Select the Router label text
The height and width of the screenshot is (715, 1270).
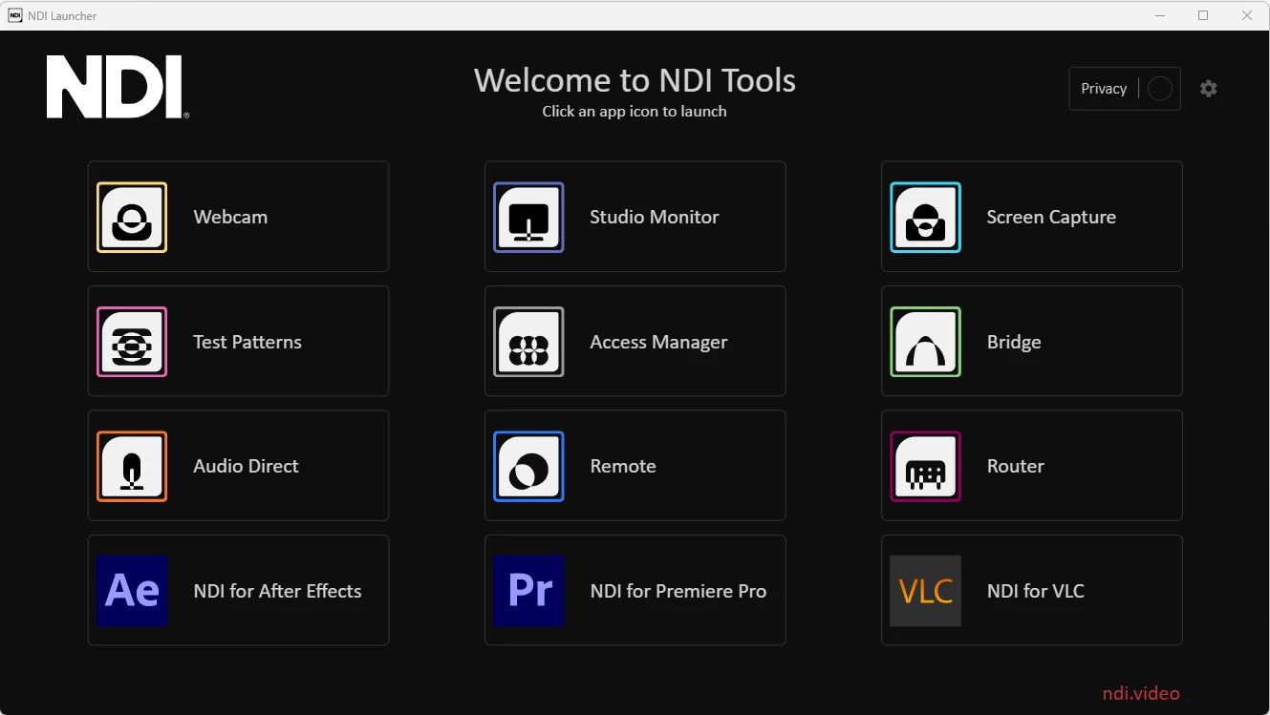click(x=1015, y=466)
